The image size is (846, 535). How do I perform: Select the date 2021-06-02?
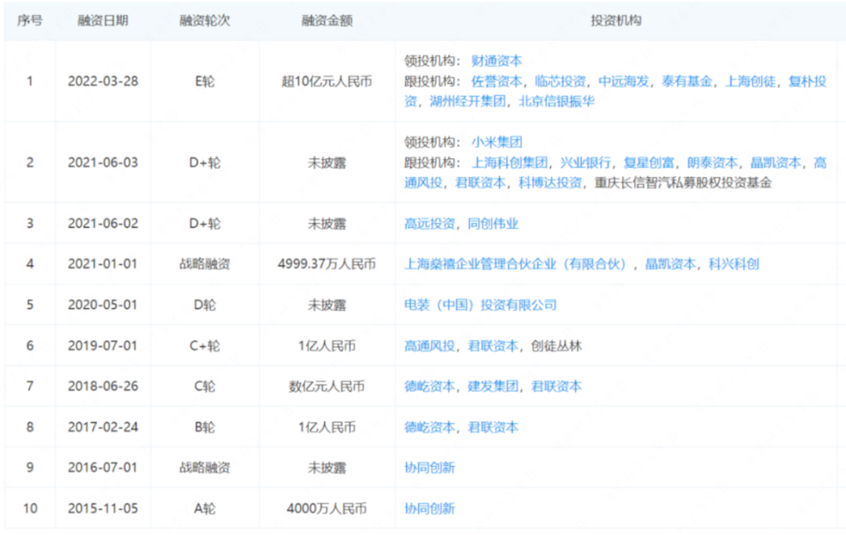point(103,224)
